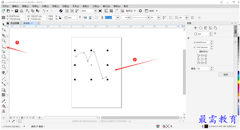The height and width of the screenshot is (130, 240).
Task: Select the bottom-right anchor point box
Action: click(x=206, y=63)
